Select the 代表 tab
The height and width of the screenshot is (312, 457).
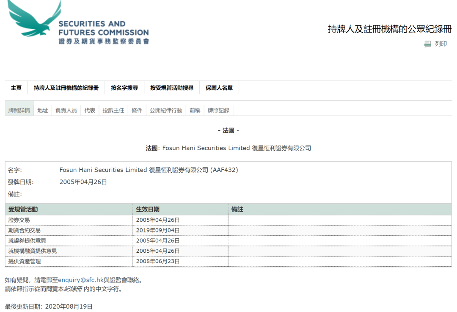click(90, 109)
